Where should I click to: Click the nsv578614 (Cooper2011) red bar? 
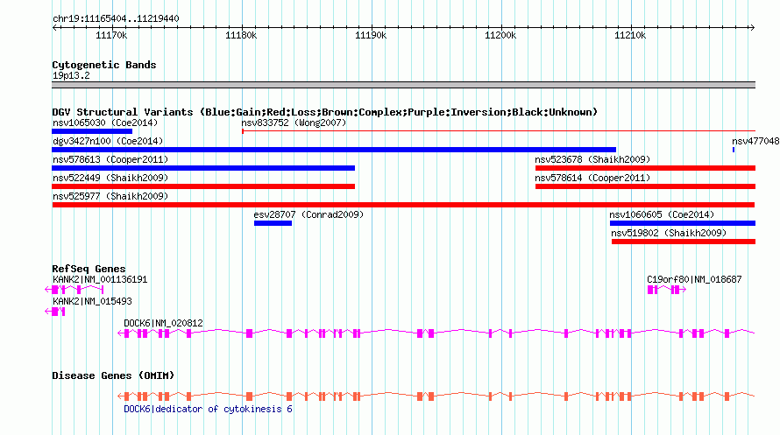pos(645,186)
